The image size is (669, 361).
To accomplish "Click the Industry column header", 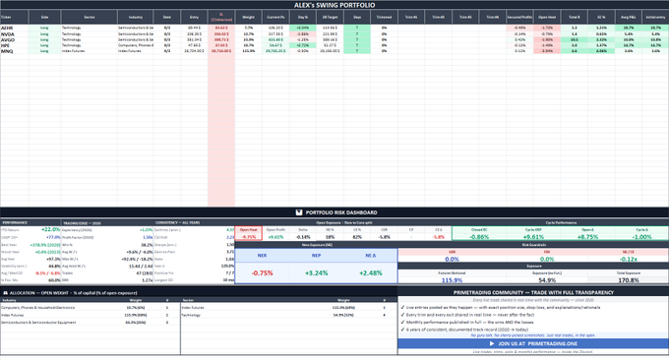I will pyautogui.click(x=136, y=17).
